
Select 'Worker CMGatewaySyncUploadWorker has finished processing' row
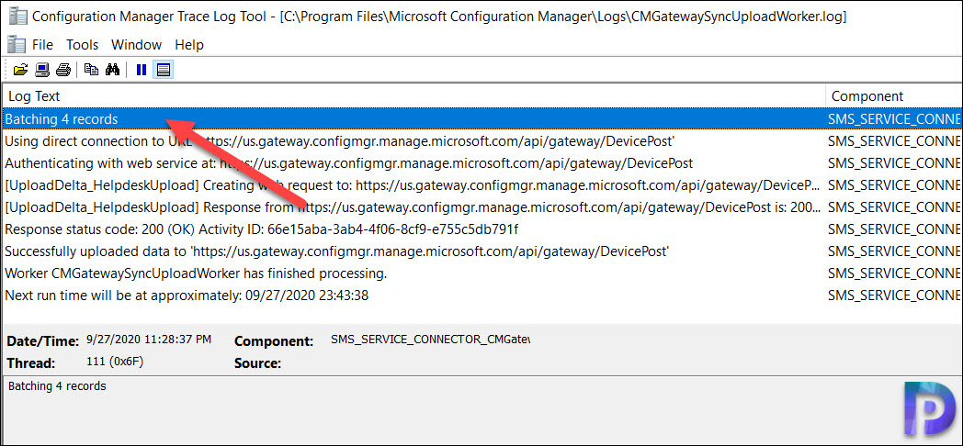click(481, 273)
